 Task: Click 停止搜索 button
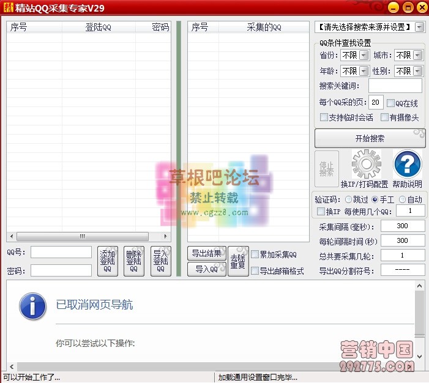tap(327, 168)
